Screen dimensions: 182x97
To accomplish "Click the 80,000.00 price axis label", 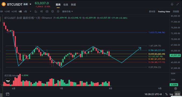I will click(175, 16).
